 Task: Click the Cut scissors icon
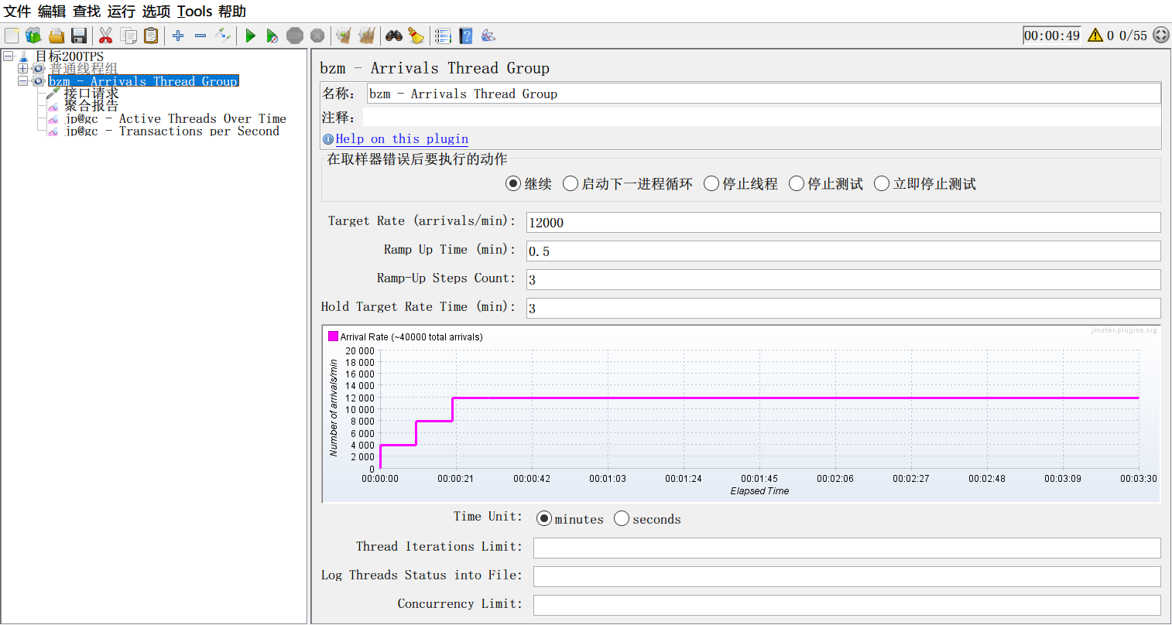(106, 36)
